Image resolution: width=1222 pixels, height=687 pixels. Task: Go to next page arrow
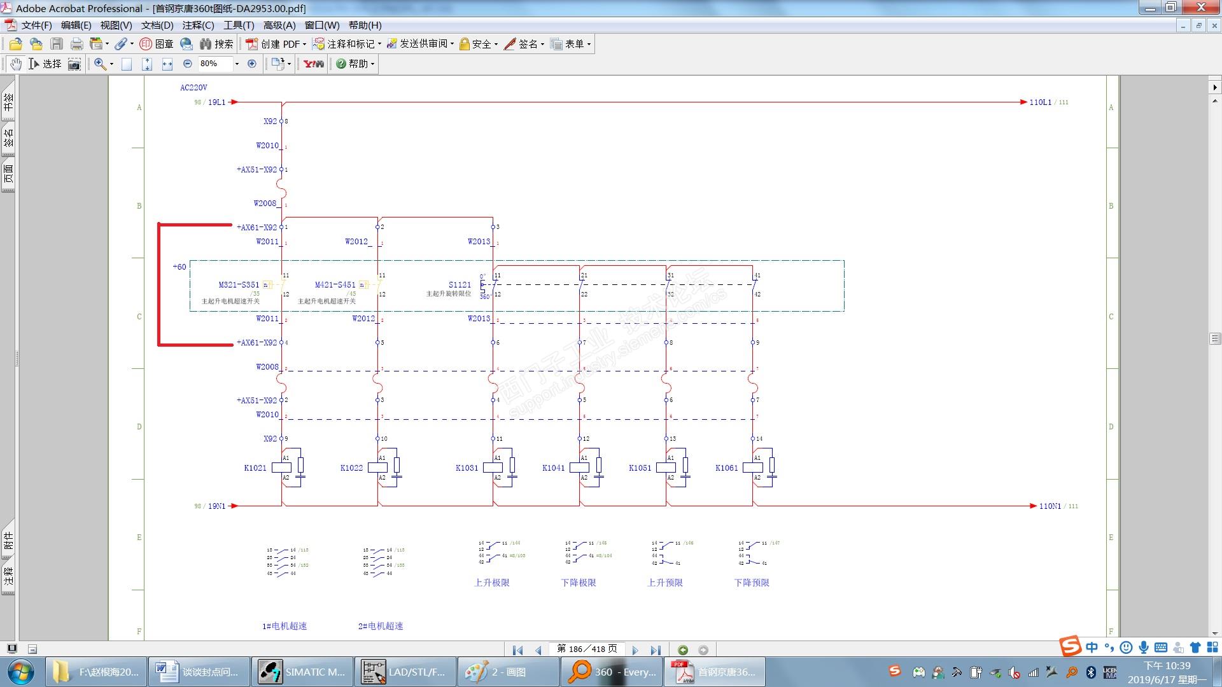click(x=635, y=649)
